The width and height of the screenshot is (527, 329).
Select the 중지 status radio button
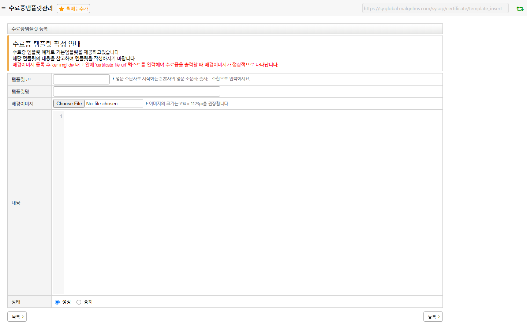coord(79,302)
